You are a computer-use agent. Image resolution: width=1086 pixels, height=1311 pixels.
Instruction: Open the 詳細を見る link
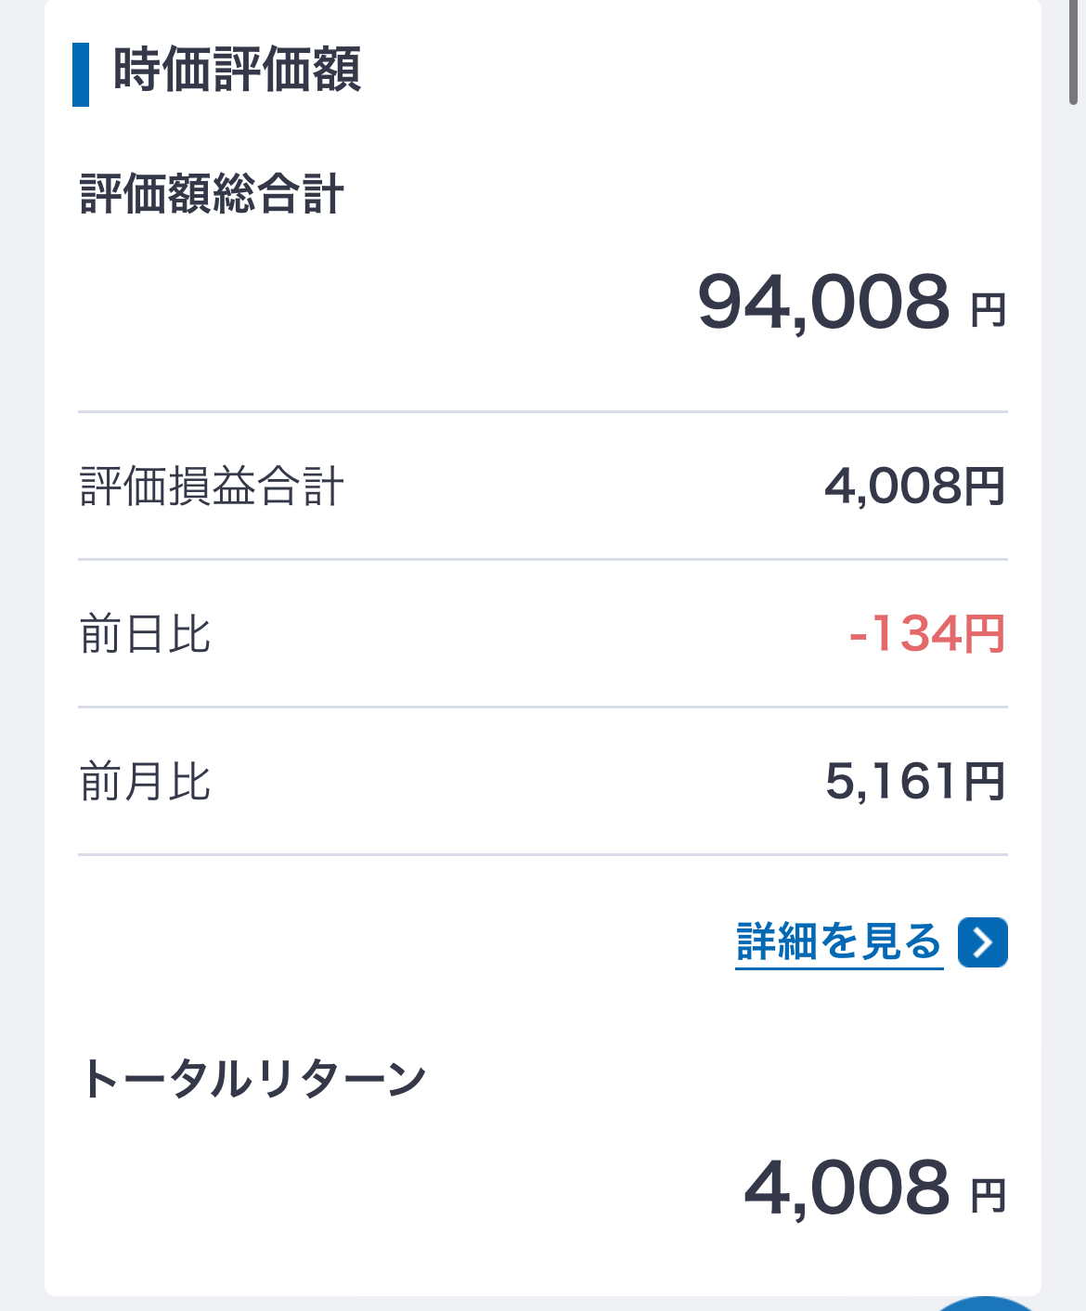tap(838, 942)
